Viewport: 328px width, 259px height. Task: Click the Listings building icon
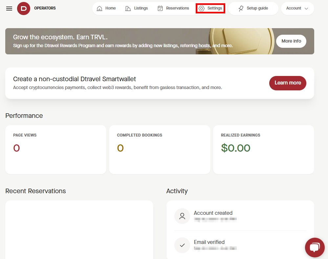(128, 8)
